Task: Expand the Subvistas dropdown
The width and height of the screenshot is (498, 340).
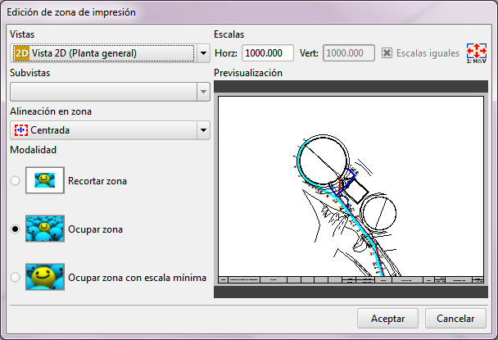Action: (x=203, y=93)
